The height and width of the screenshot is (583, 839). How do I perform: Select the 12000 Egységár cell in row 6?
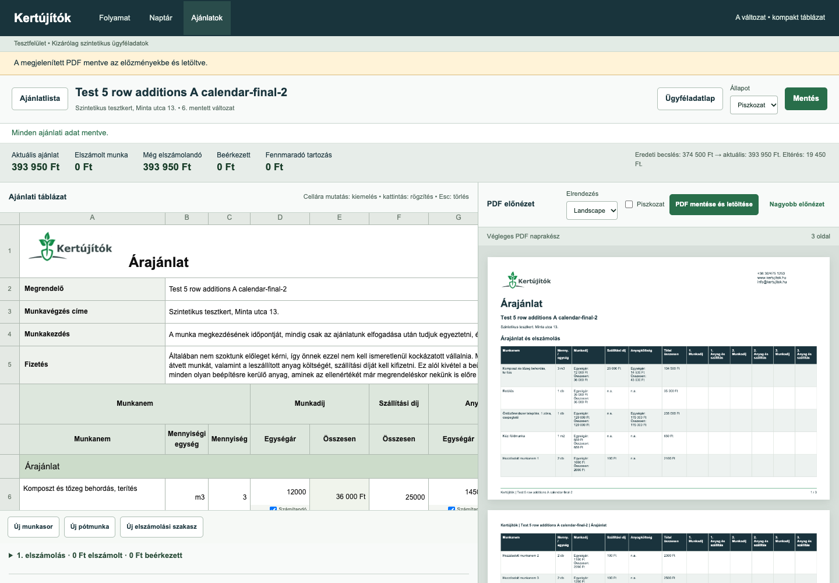point(280,492)
